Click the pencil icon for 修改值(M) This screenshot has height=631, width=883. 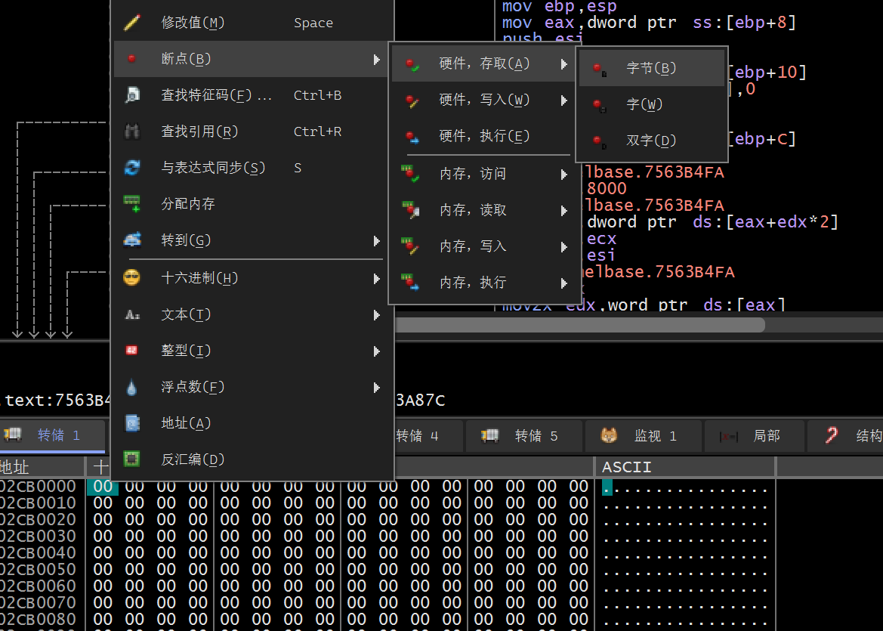pos(131,23)
